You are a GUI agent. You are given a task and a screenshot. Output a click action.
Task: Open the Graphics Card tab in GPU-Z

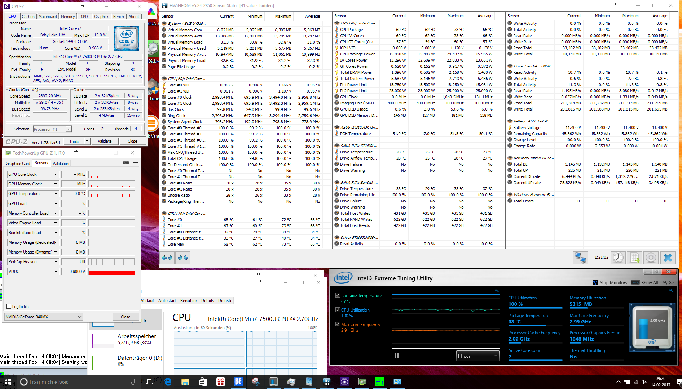click(18, 164)
